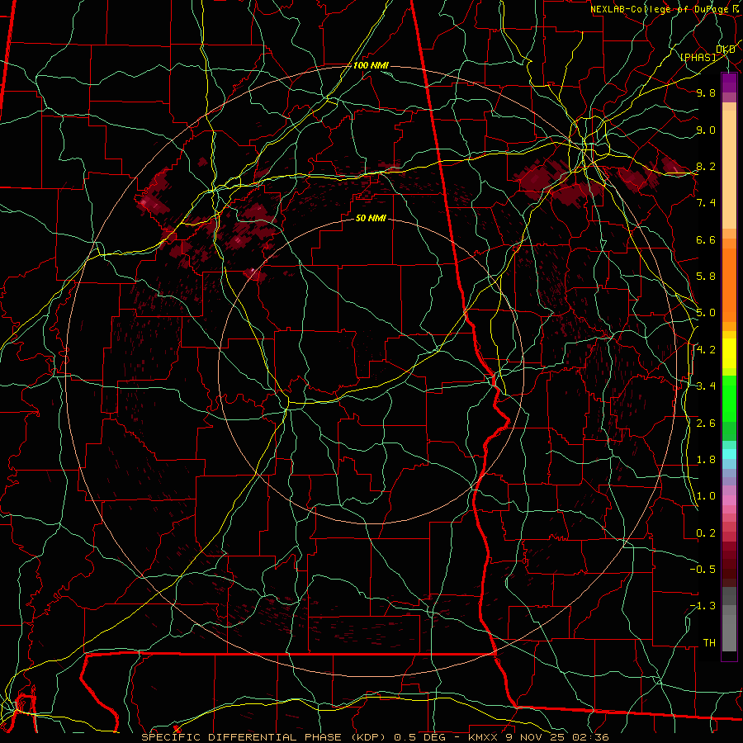Click the -1.3 scale value
The image size is (743, 743).
click(x=703, y=606)
